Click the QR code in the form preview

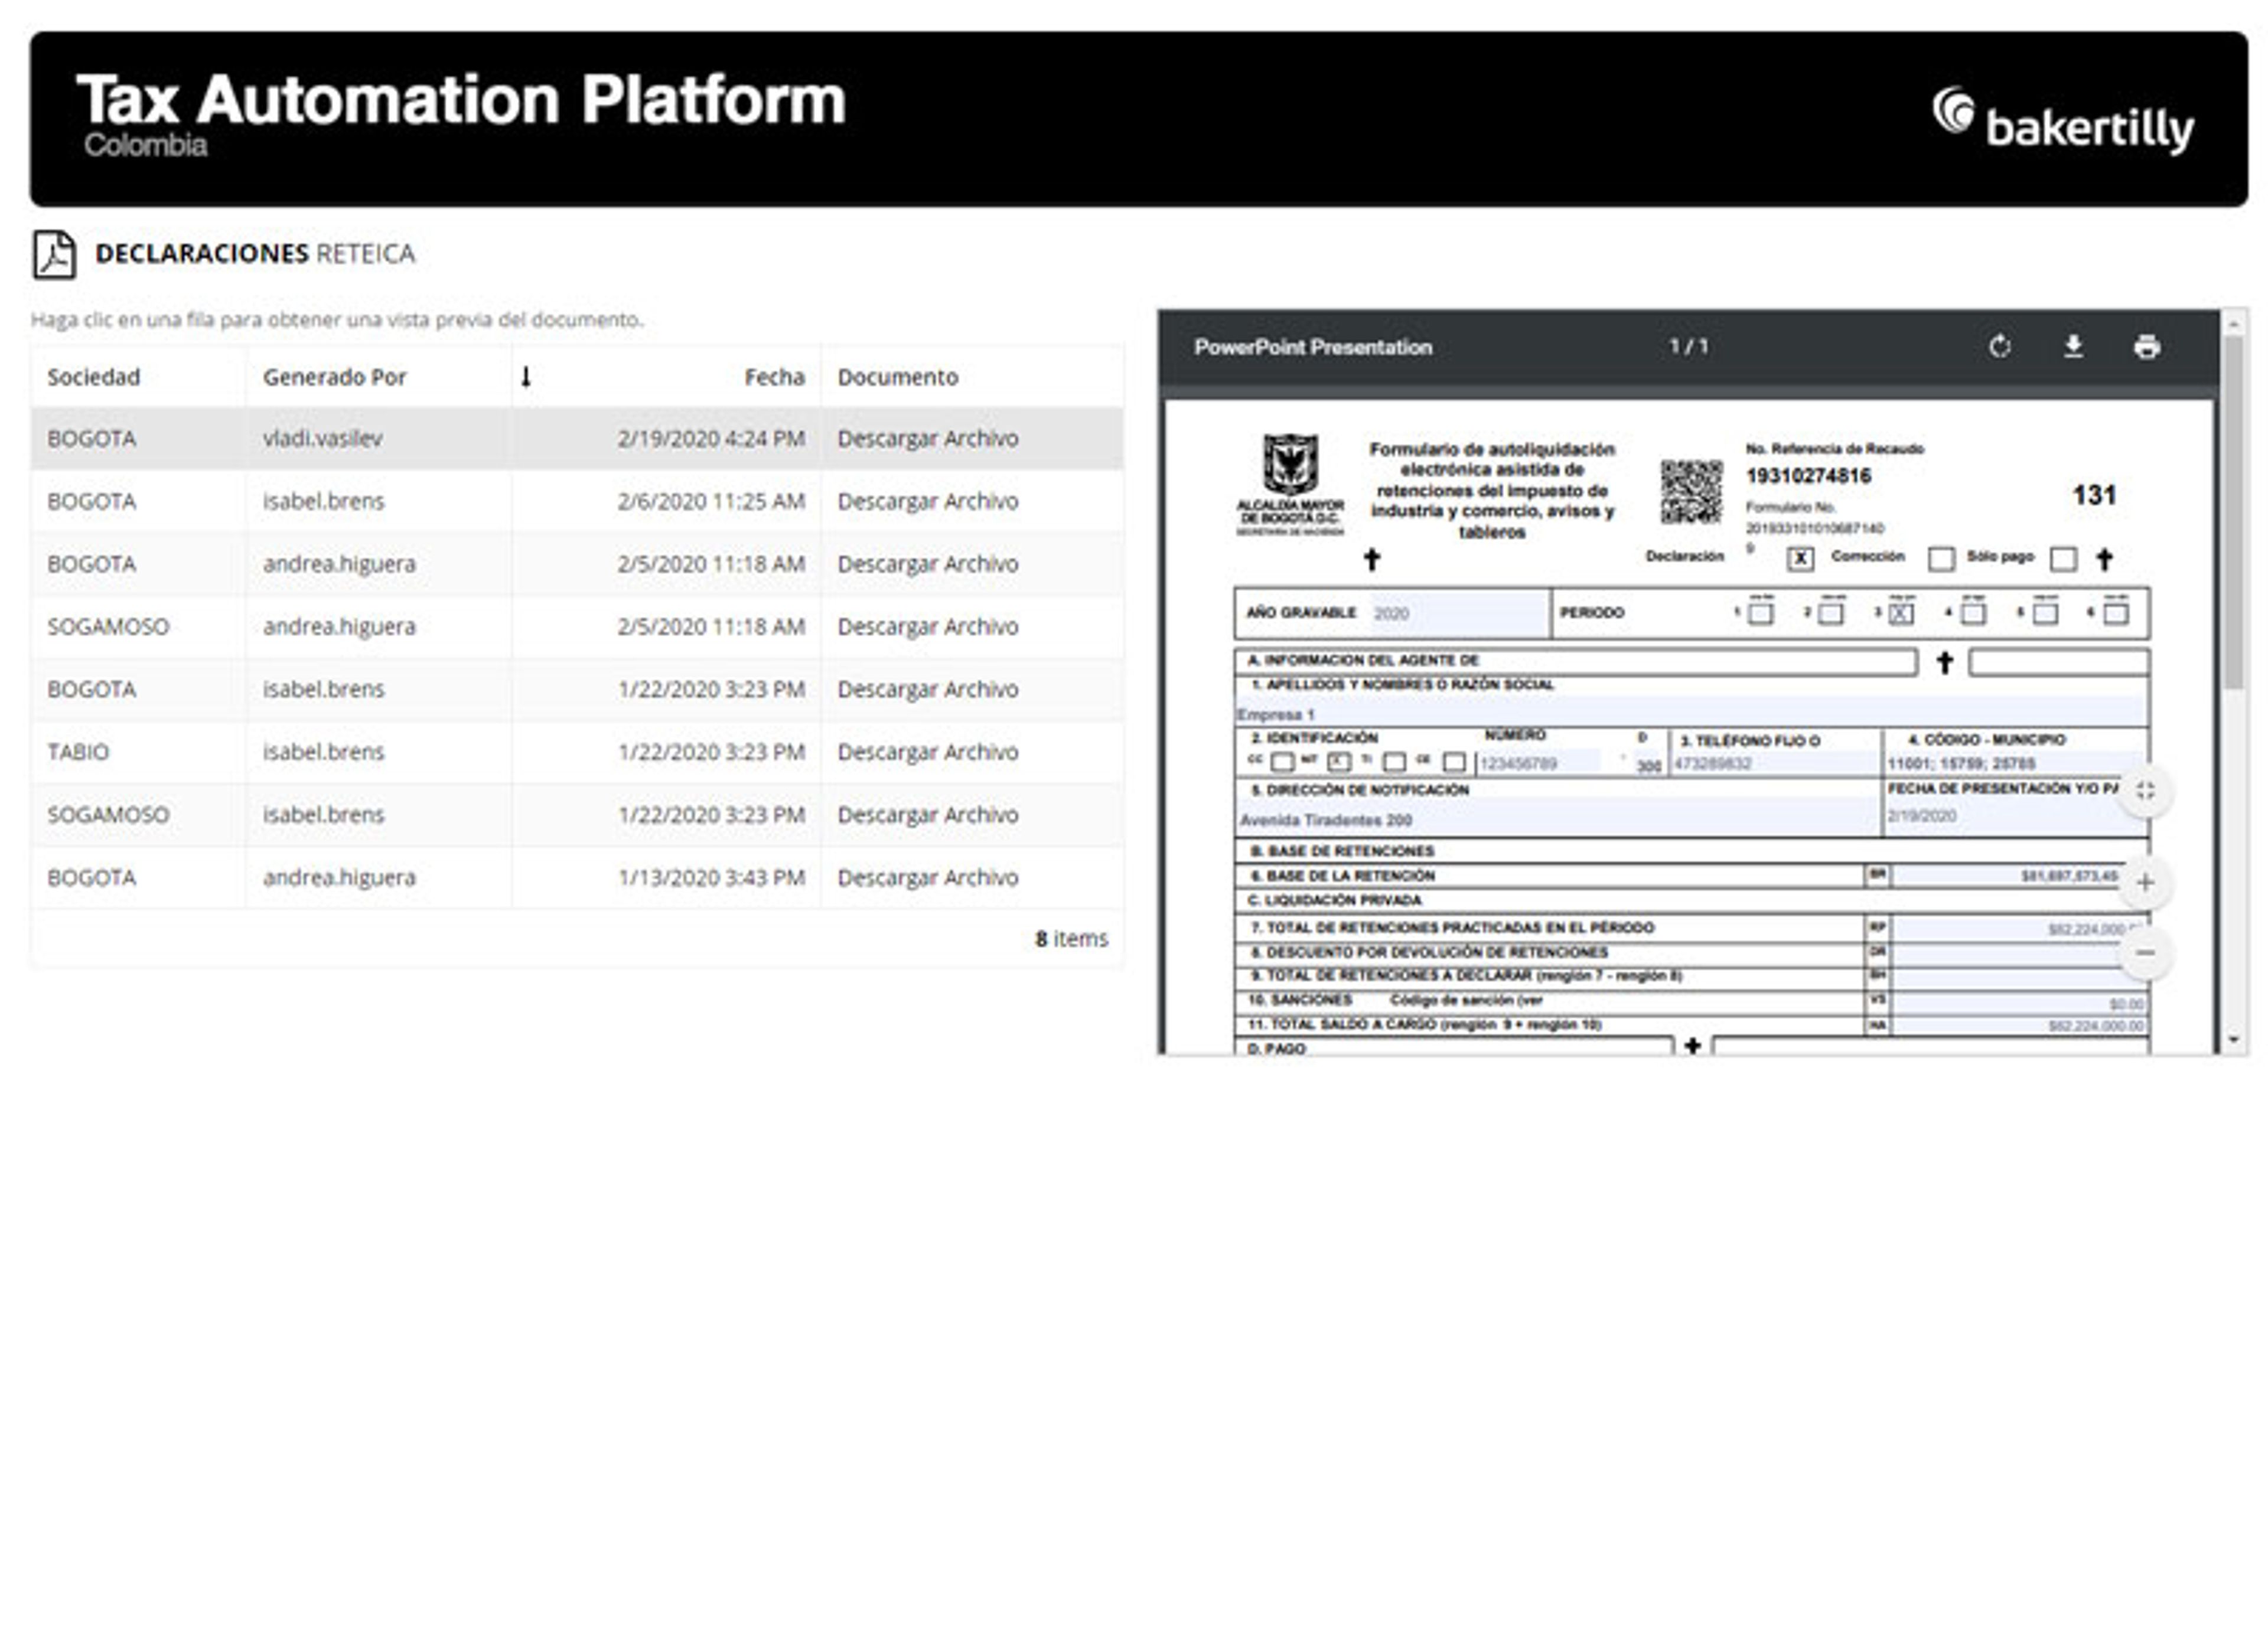pos(1691,491)
